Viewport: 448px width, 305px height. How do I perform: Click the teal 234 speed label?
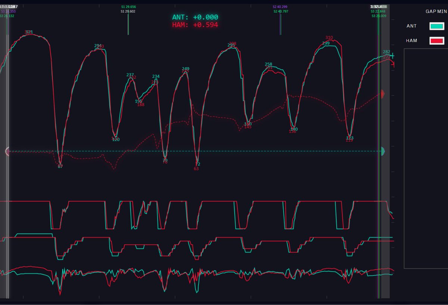click(x=156, y=77)
